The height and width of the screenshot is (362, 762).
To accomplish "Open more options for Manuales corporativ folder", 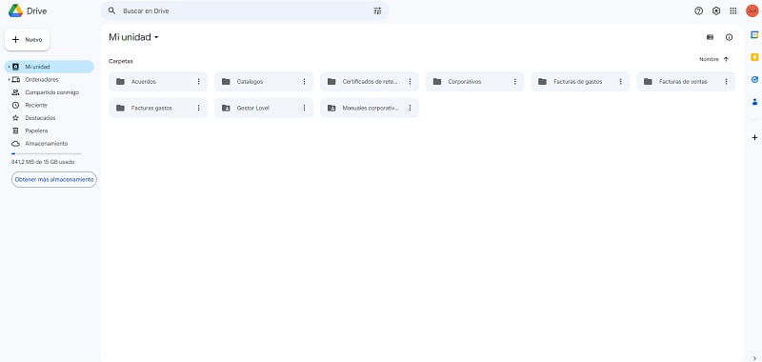I will pos(410,108).
